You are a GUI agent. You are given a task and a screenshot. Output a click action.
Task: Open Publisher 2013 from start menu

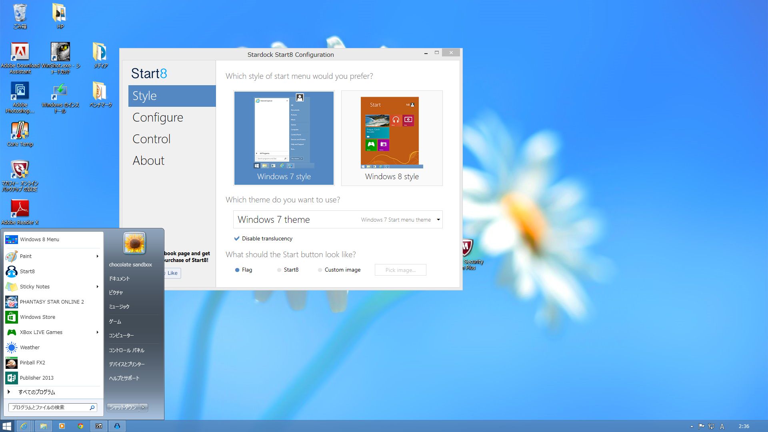(36, 378)
